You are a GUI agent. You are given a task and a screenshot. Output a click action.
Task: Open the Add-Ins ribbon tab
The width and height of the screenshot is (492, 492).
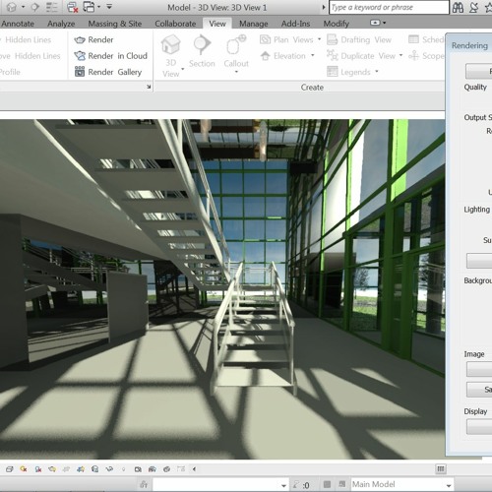click(x=295, y=24)
